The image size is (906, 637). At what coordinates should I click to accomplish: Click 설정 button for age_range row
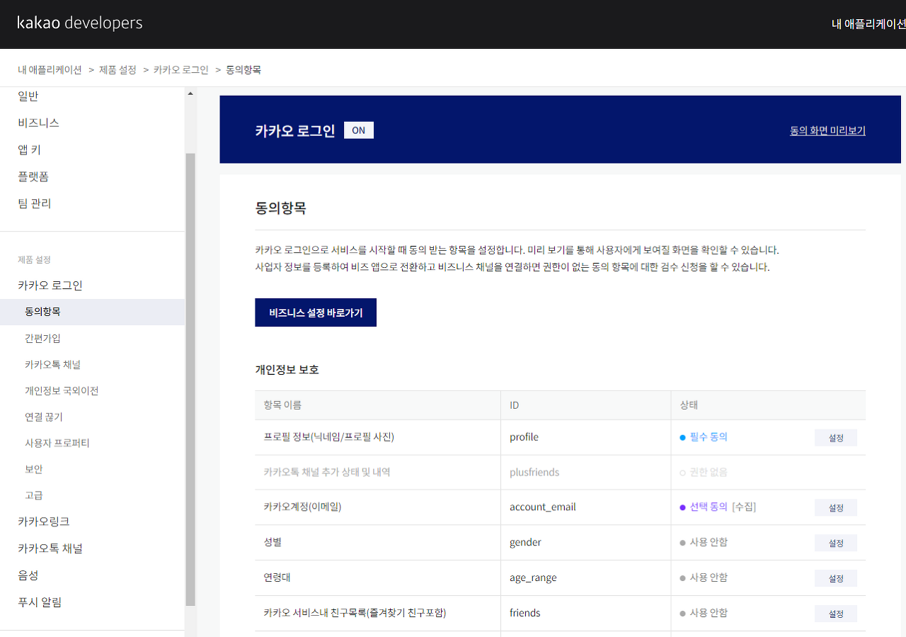(x=836, y=578)
